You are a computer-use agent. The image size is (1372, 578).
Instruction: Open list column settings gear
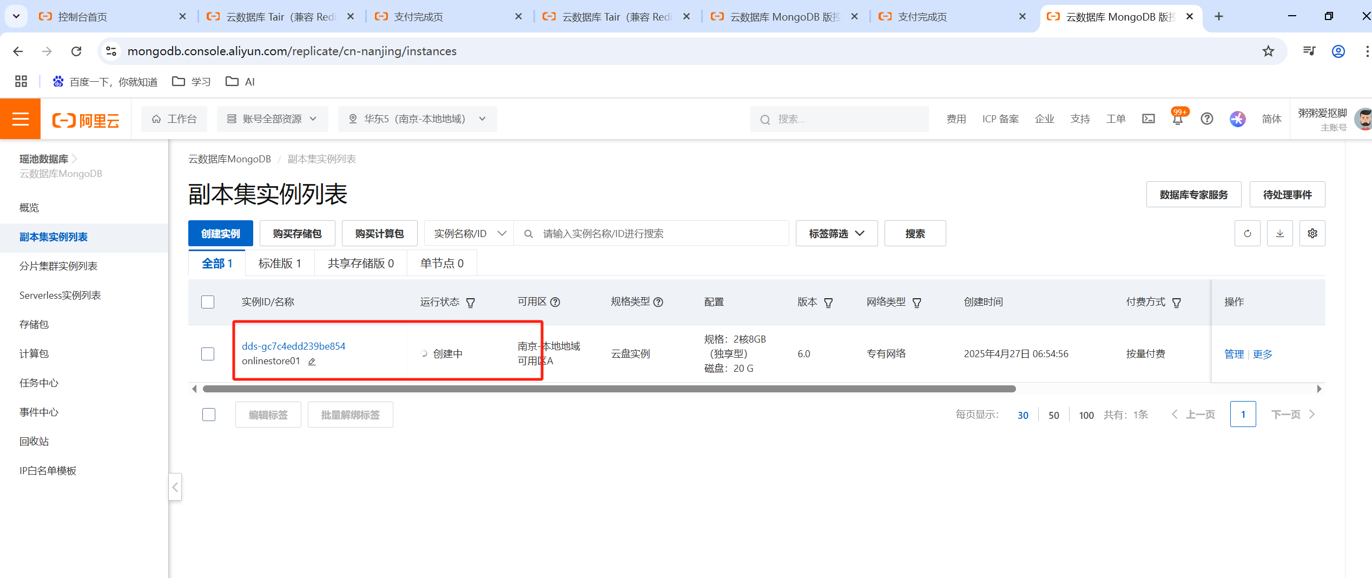pyautogui.click(x=1312, y=233)
